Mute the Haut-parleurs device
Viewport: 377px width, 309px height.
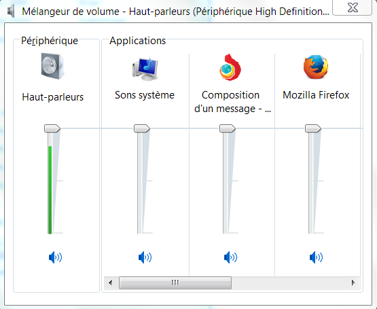tap(55, 257)
